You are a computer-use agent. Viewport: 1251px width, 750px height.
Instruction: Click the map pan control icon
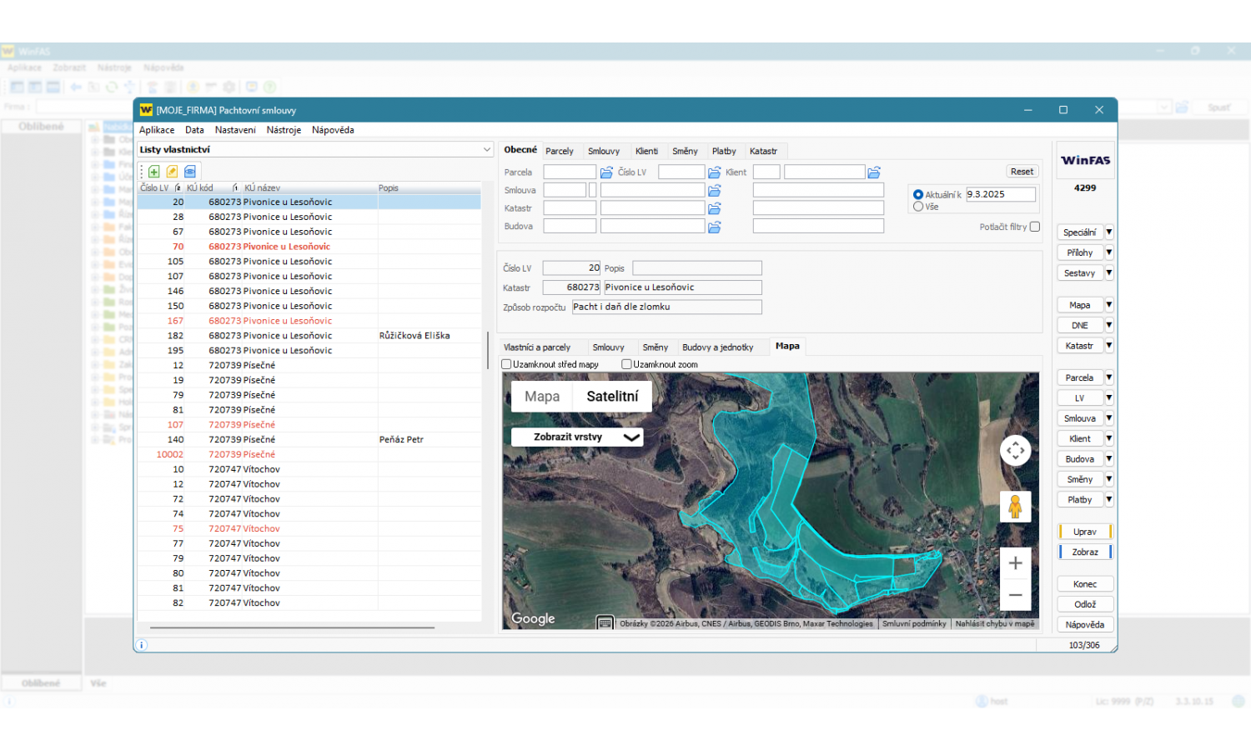[x=1015, y=451]
